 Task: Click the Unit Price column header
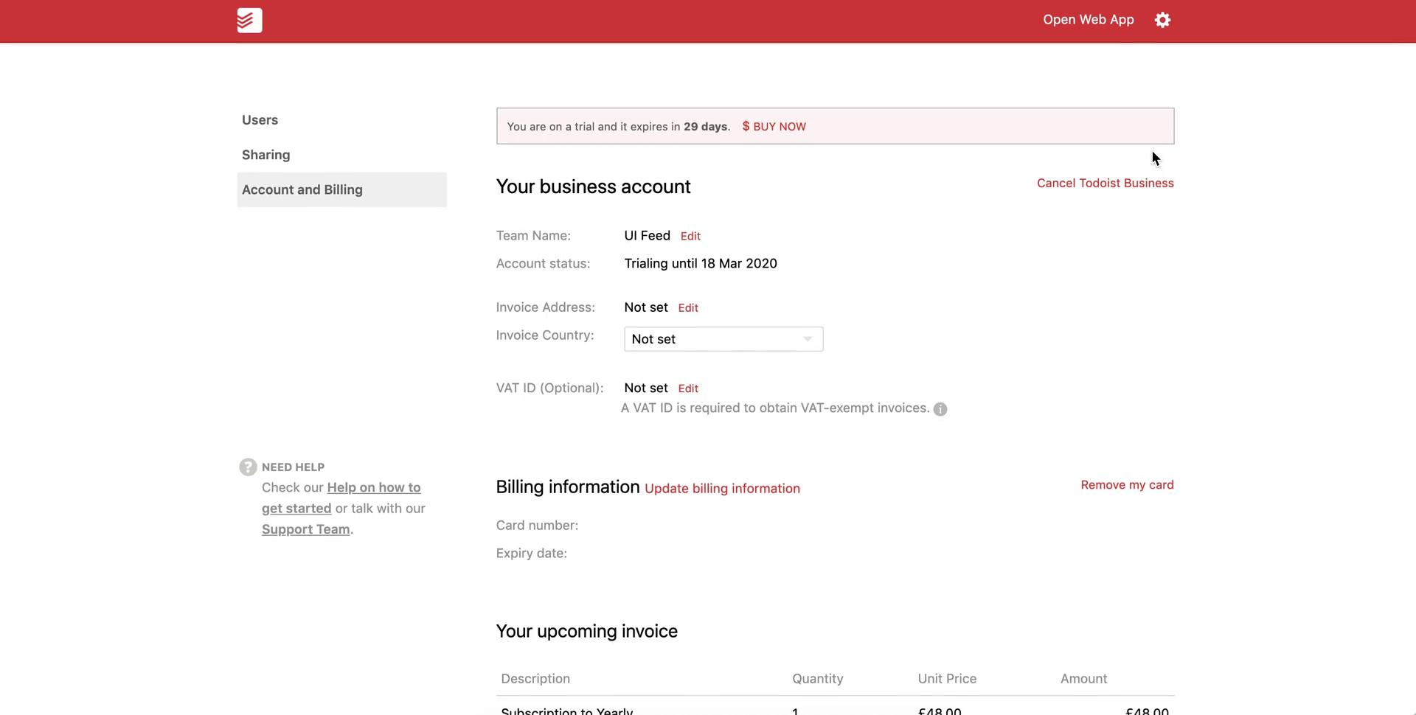pos(947,679)
